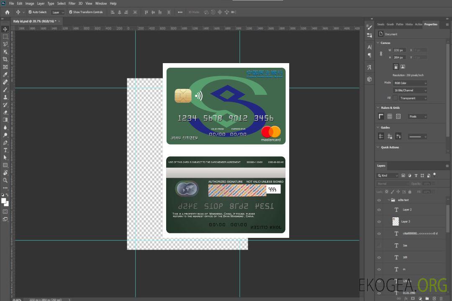
Task: Toggle grid icon in Rulers & Grids
Action: pyautogui.click(x=390, y=116)
